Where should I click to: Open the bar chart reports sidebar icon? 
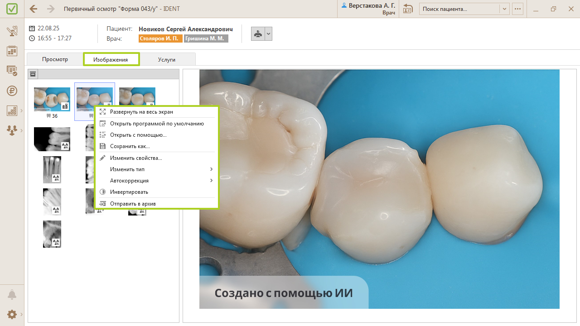tap(12, 110)
